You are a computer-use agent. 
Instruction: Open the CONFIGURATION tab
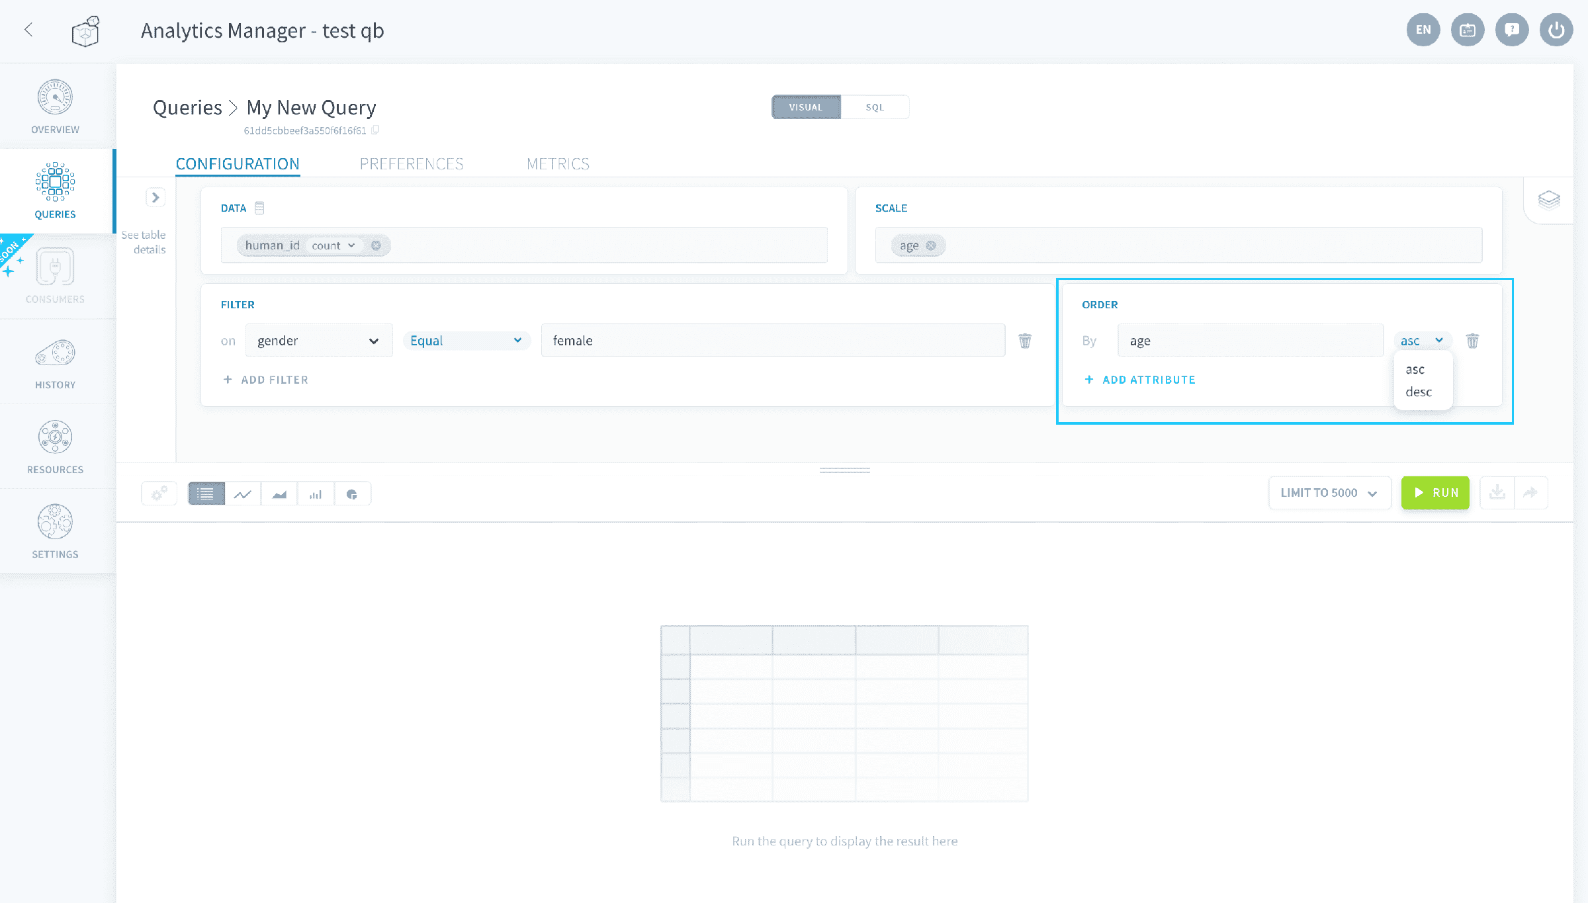point(238,163)
